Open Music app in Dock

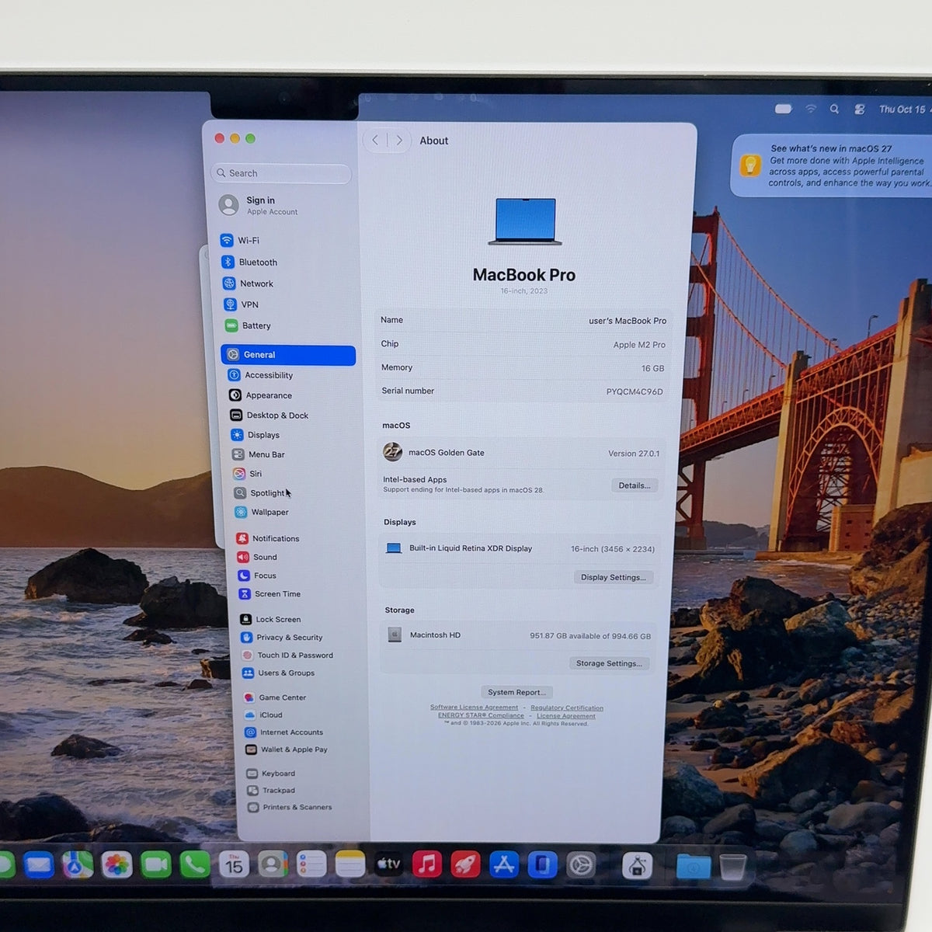coord(426,864)
